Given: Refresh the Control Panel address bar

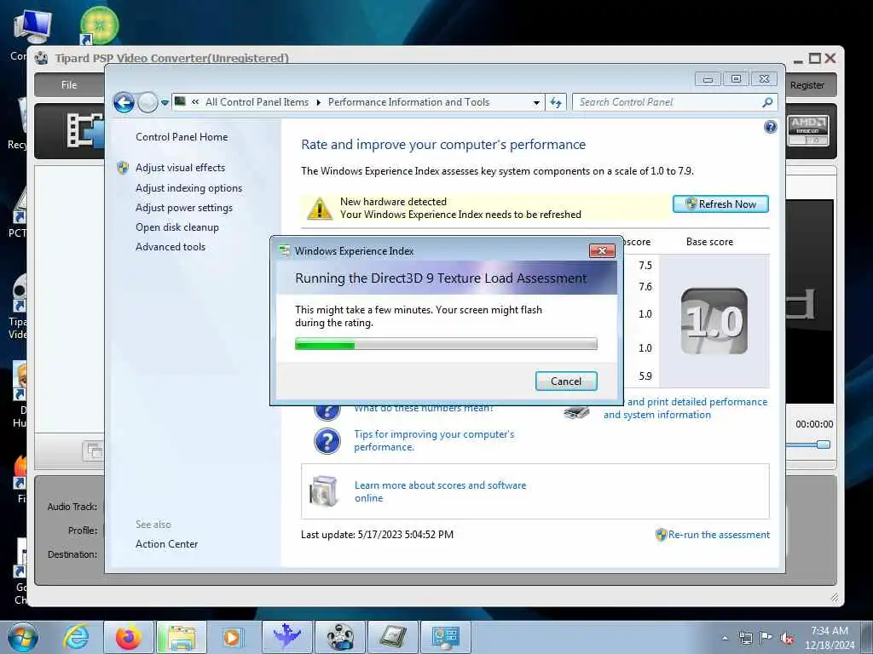Looking at the screenshot, I should pos(556,102).
